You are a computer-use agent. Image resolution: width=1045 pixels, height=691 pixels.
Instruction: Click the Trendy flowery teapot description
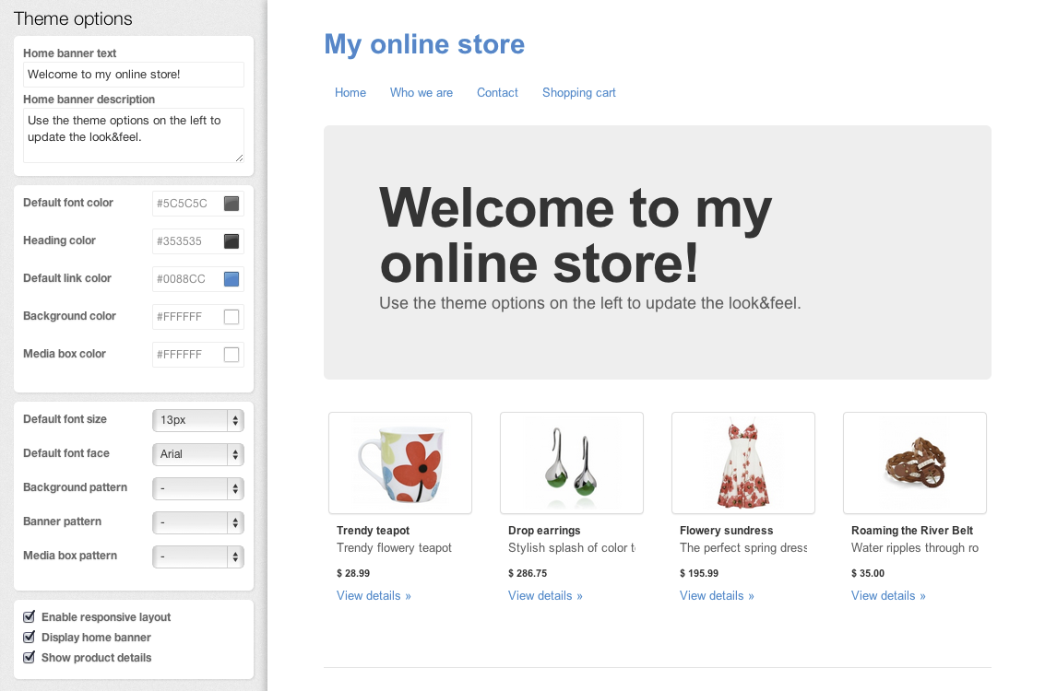pyautogui.click(x=394, y=548)
